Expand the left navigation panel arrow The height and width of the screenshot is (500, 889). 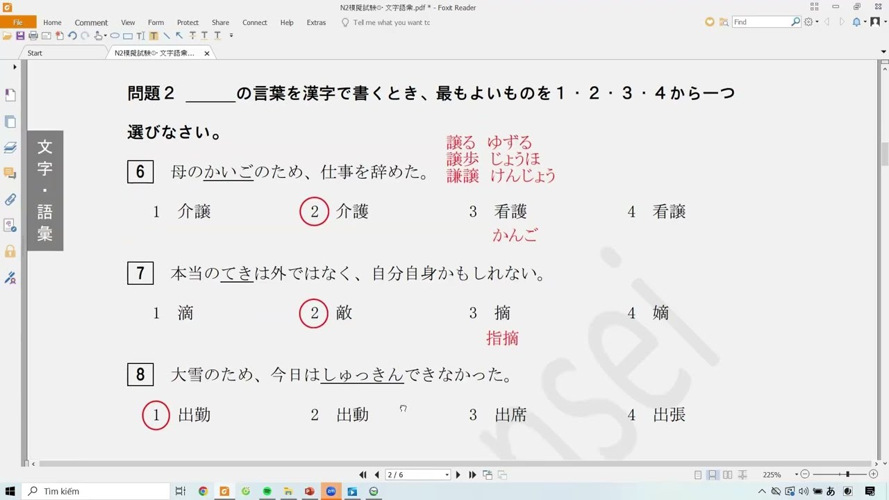pos(15,67)
